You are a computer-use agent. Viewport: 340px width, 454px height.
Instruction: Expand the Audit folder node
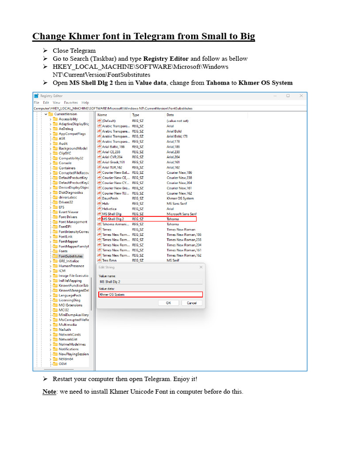click(50, 143)
